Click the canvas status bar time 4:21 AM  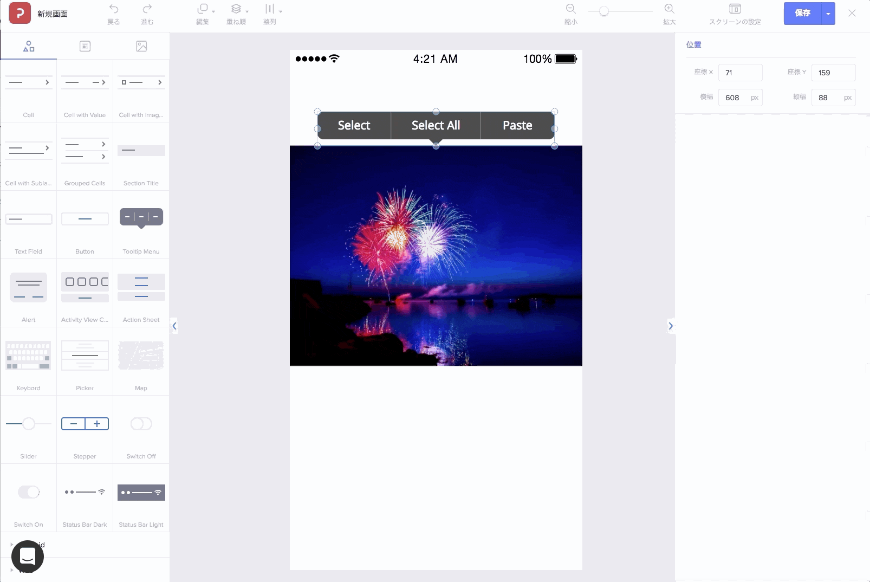tap(435, 59)
